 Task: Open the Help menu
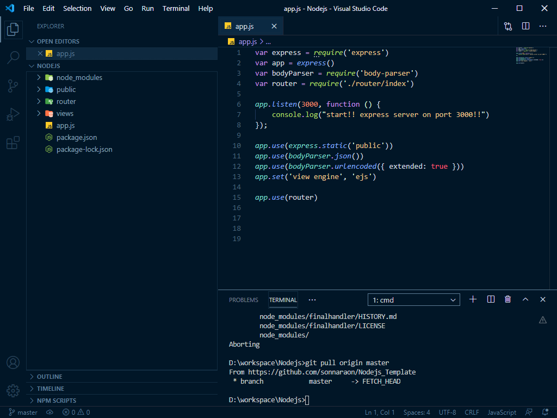[x=205, y=9]
